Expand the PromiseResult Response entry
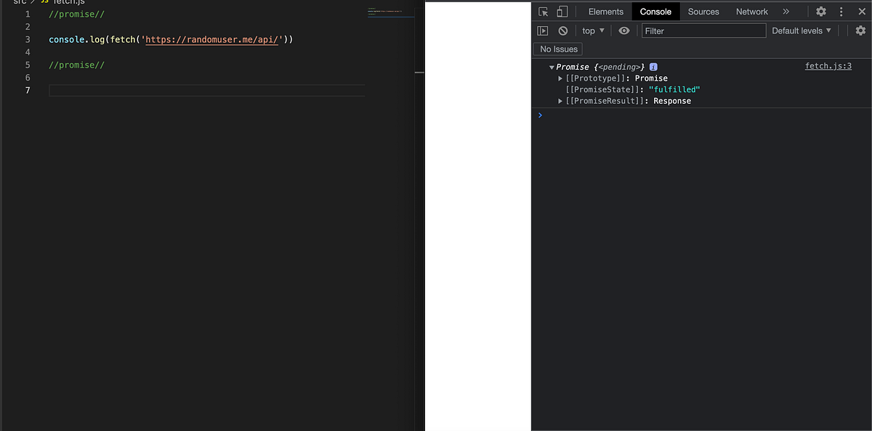 [x=560, y=100]
